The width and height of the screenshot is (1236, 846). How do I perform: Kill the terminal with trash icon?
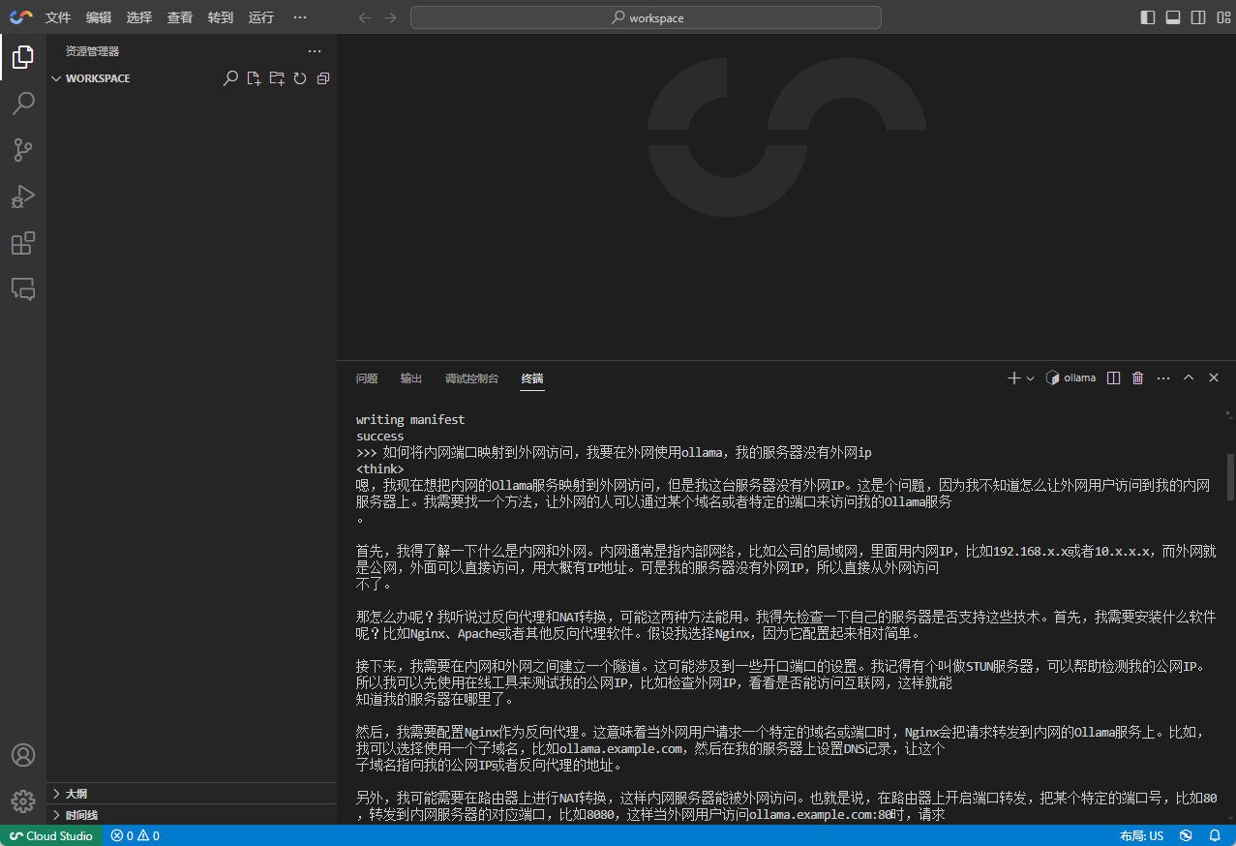[1137, 378]
